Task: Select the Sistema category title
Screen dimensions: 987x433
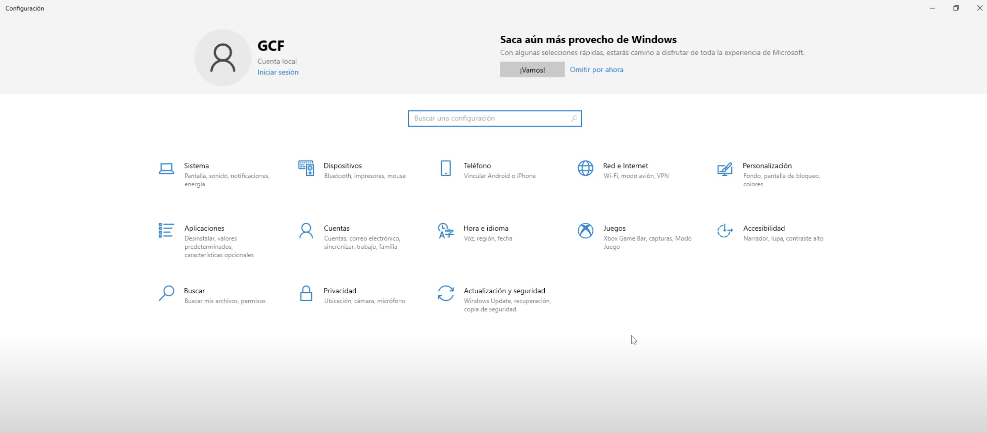Action: pyautogui.click(x=196, y=165)
